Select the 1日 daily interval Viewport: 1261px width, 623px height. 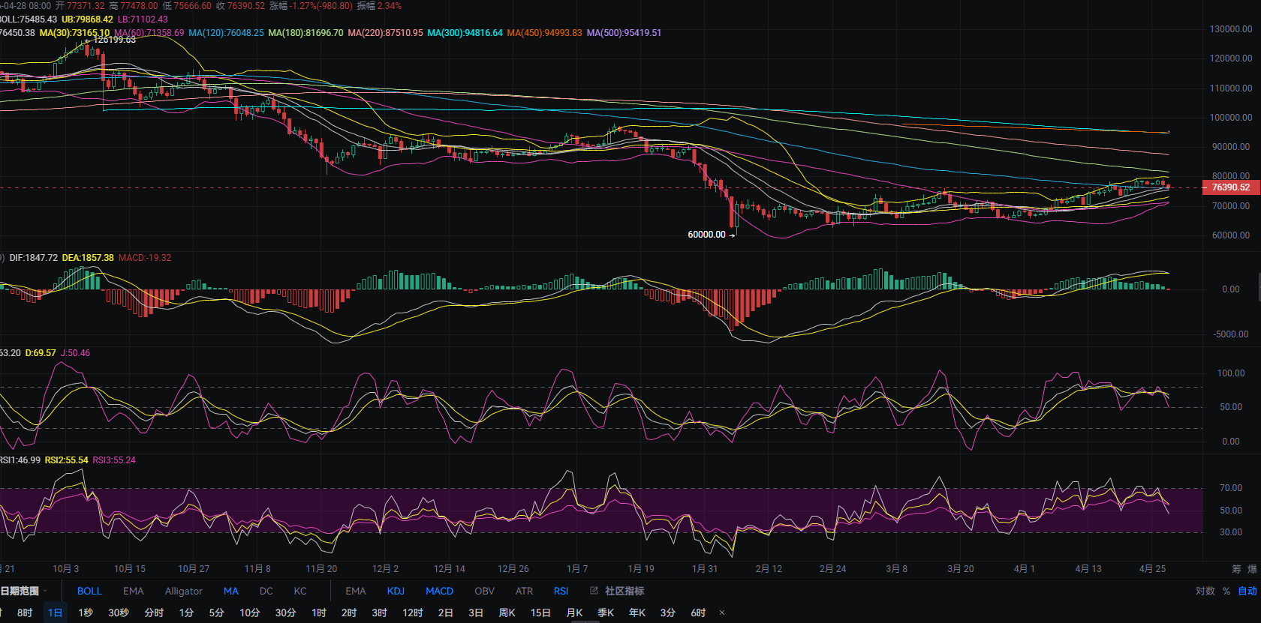[x=55, y=613]
